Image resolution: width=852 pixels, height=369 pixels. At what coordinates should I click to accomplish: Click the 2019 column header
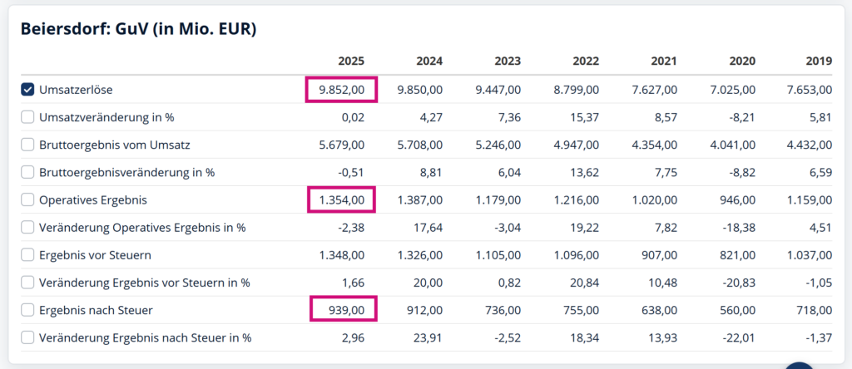point(819,61)
